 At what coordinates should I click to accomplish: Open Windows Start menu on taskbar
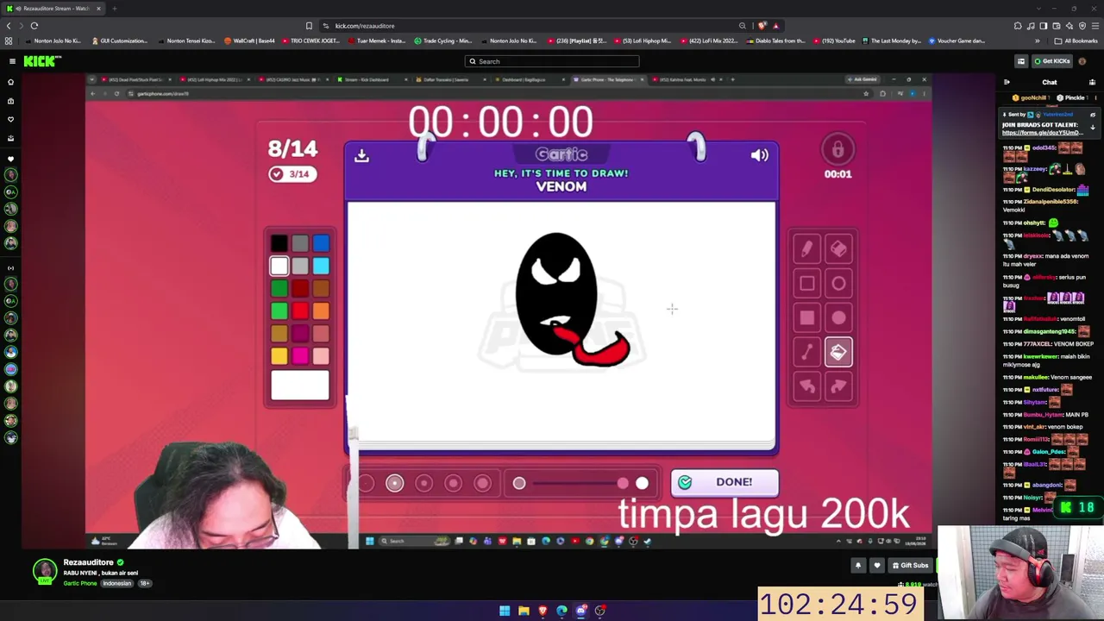pos(505,611)
